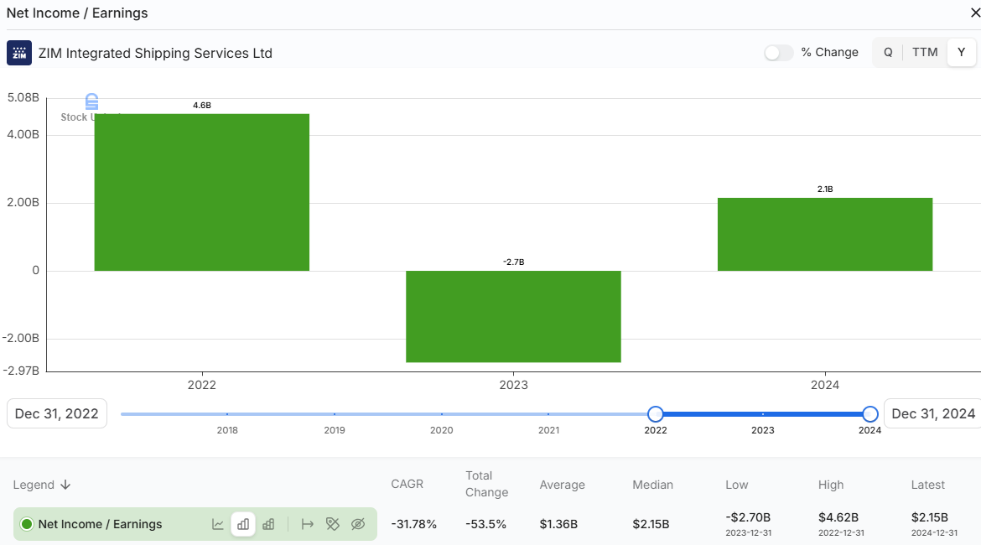Toggle the price tag labels icon
Viewport: 981px width, 545px height.
333,524
